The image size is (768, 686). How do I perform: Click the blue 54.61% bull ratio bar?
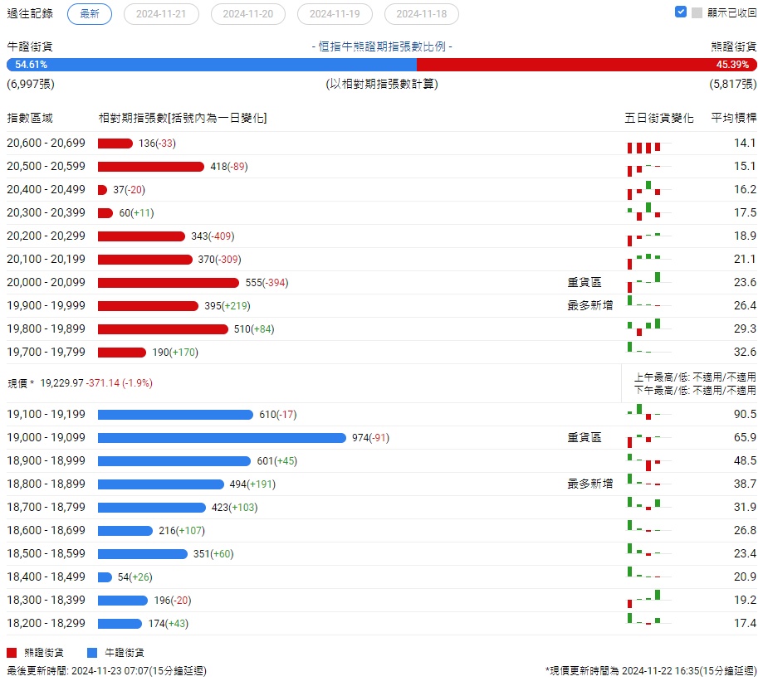click(212, 65)
